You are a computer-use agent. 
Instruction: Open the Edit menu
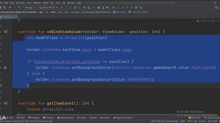6,3
